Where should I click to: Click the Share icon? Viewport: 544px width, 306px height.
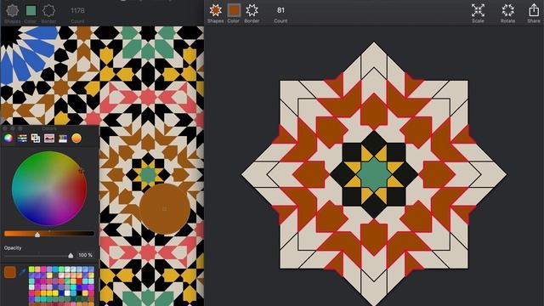coord(534,10)
